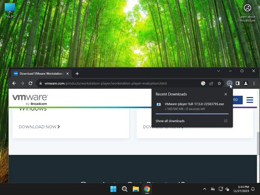Open File Explorer from taskbar

[136, 189]
